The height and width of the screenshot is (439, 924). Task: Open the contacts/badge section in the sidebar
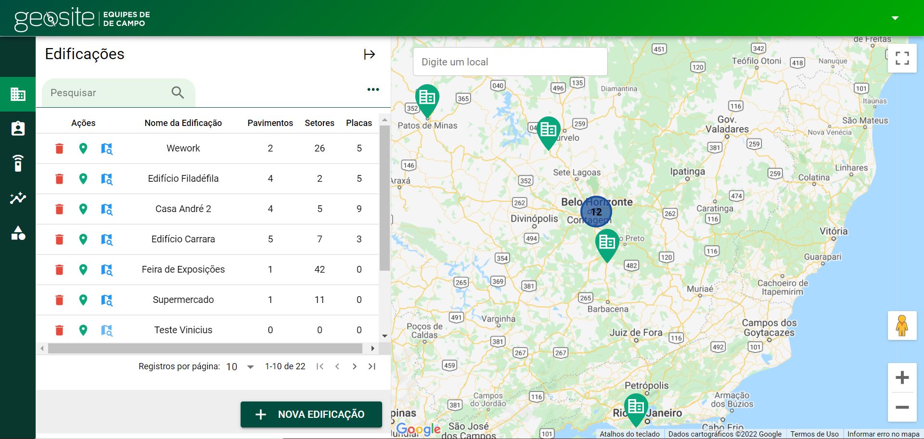pos(18,128)
